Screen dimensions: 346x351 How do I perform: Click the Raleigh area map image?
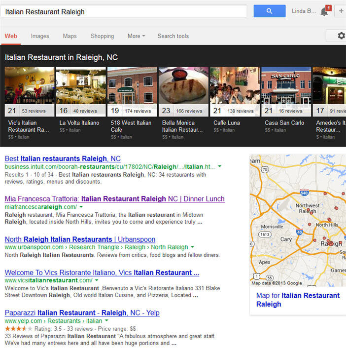298,220
